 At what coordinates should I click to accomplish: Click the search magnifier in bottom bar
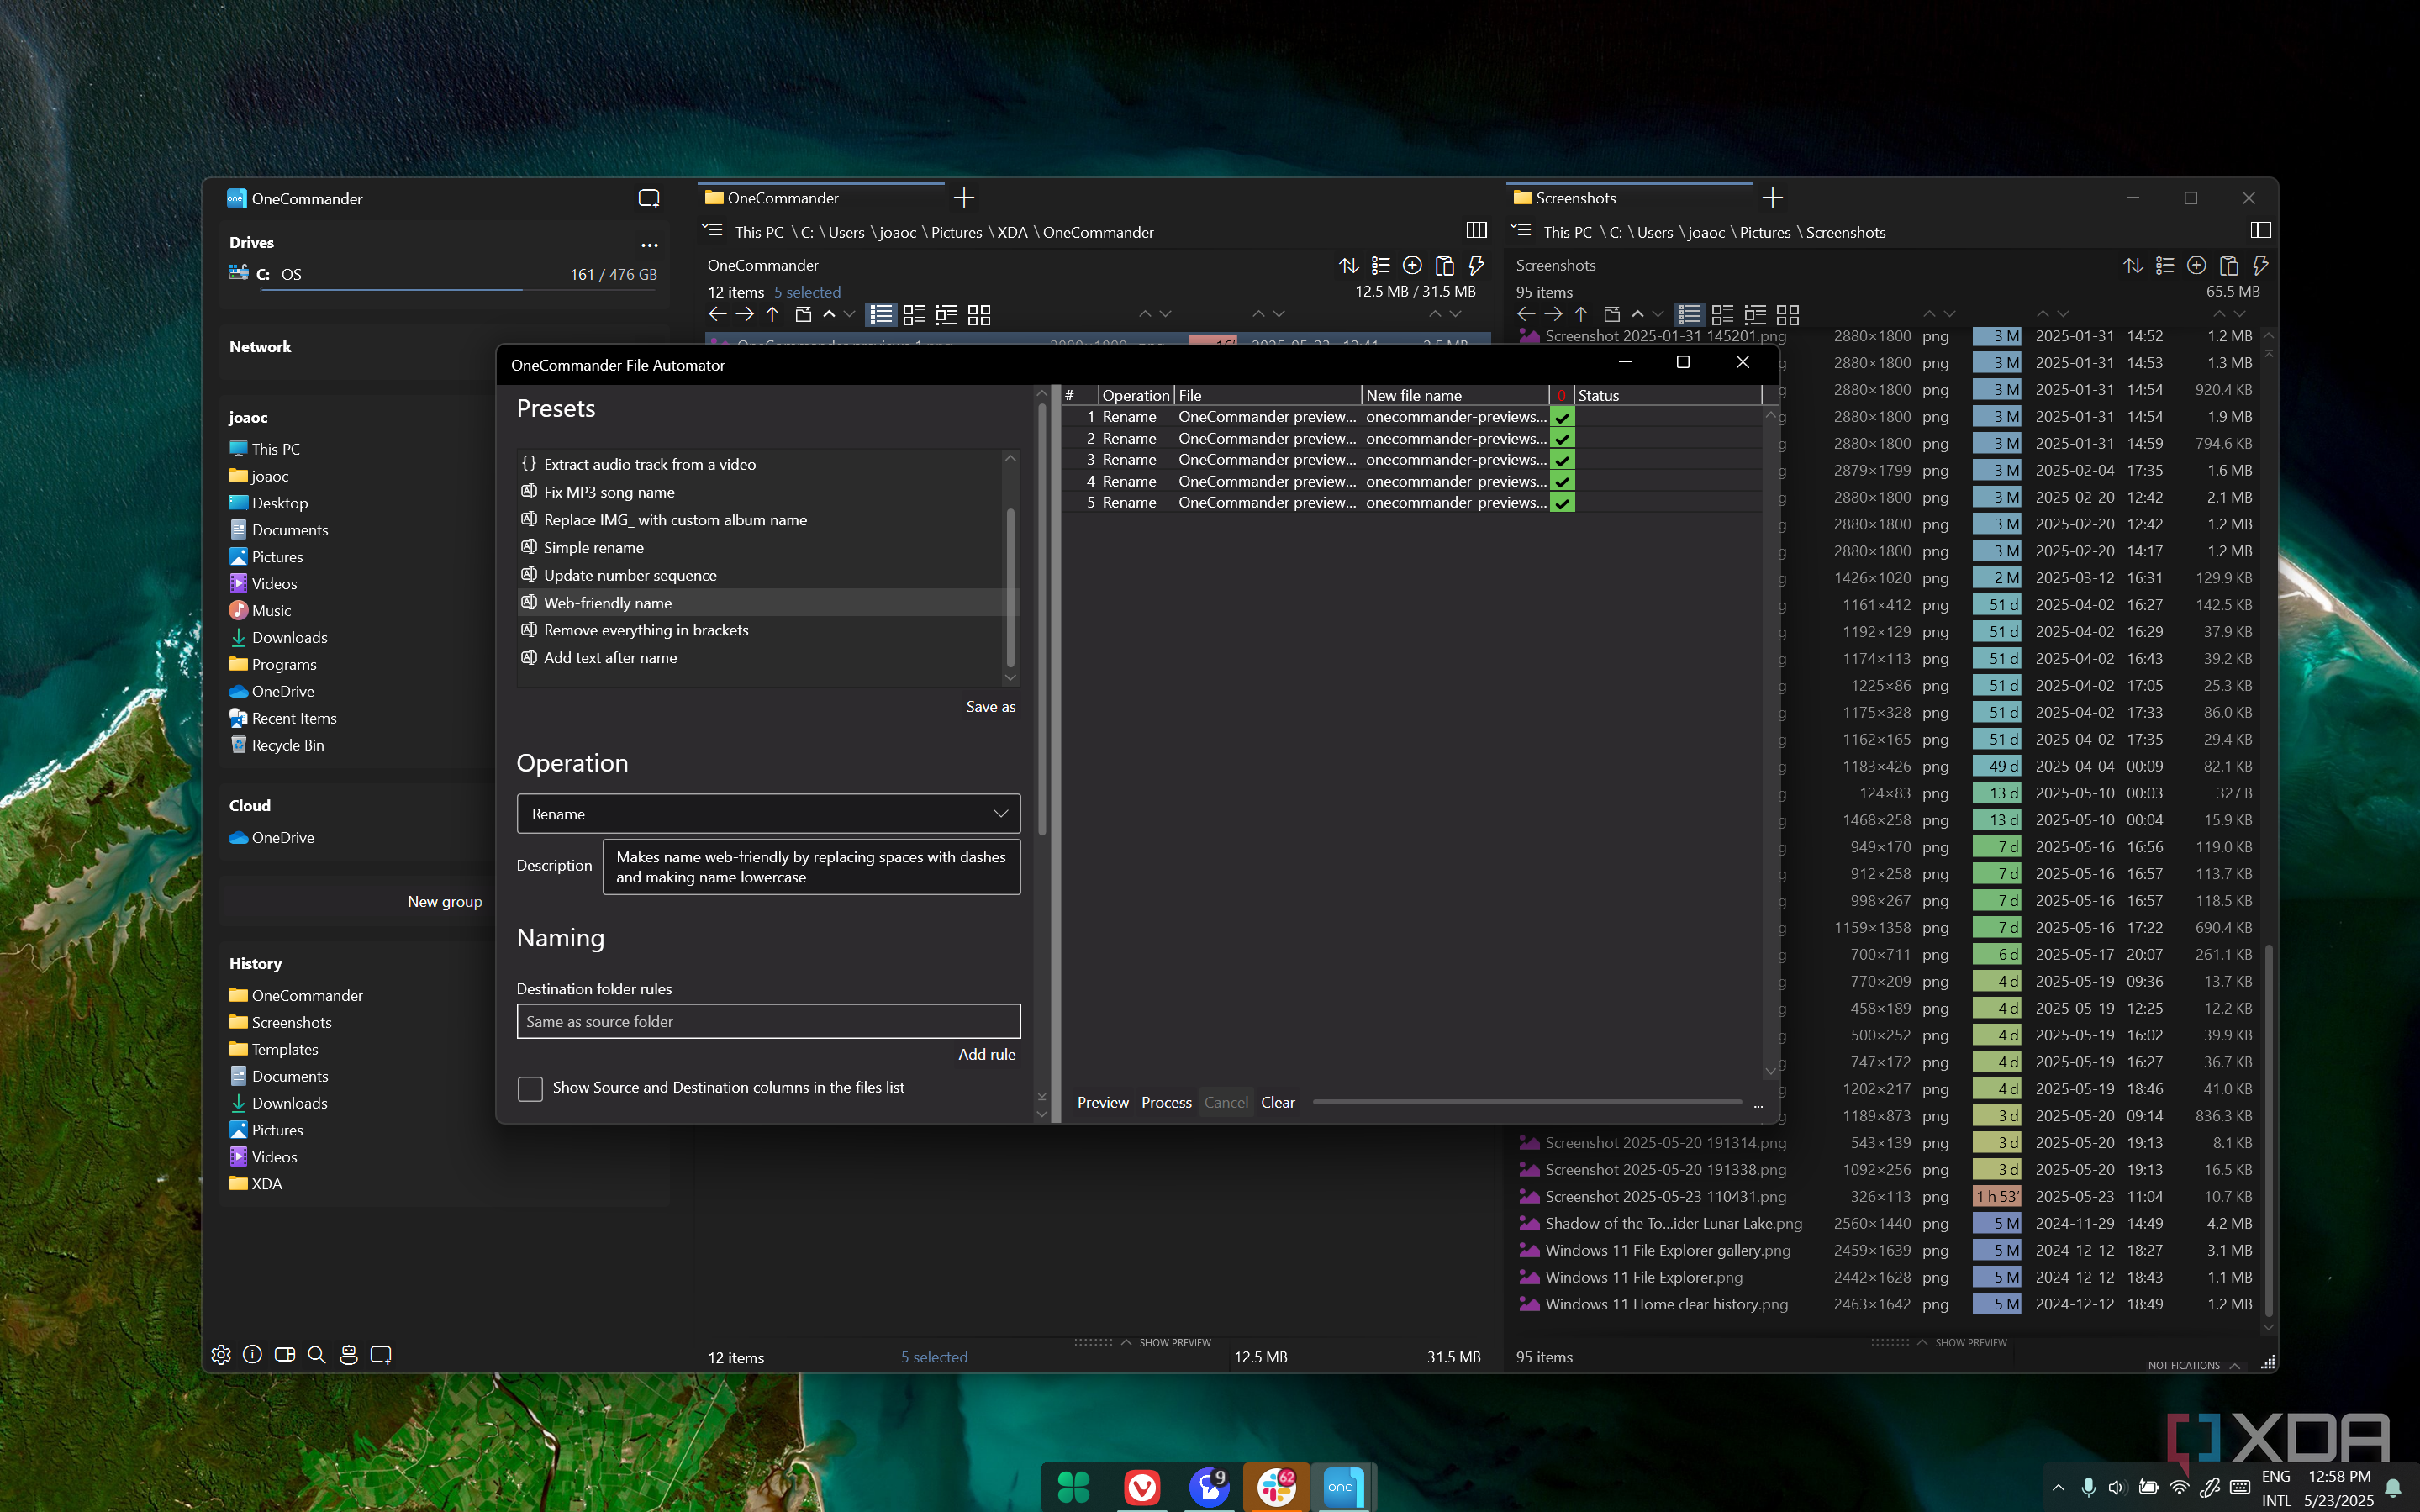317,1355
